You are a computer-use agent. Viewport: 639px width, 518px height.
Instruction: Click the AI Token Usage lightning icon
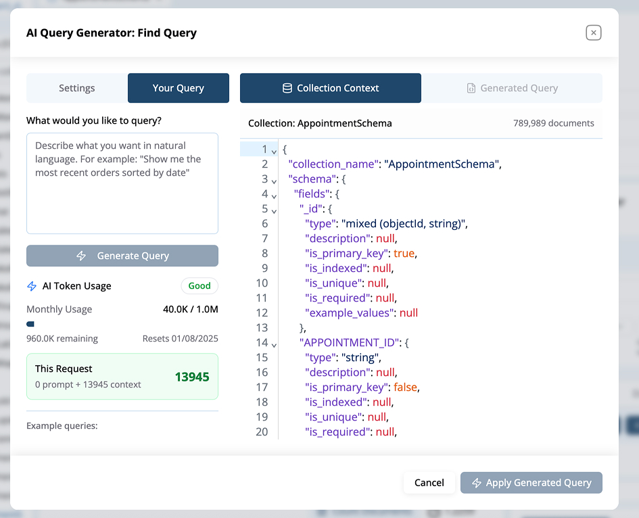pos(32,286)
